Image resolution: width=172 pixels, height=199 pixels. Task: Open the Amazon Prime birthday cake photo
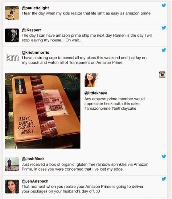[x=43, y=111]
